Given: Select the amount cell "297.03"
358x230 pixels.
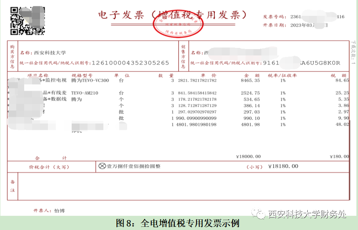Looking at the screenshot, I should (251, 112).
